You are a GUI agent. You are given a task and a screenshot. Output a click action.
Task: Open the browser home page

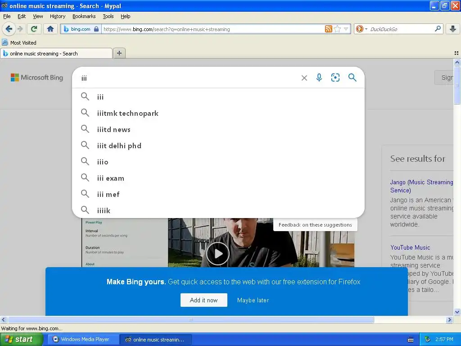tap(50, 29)
